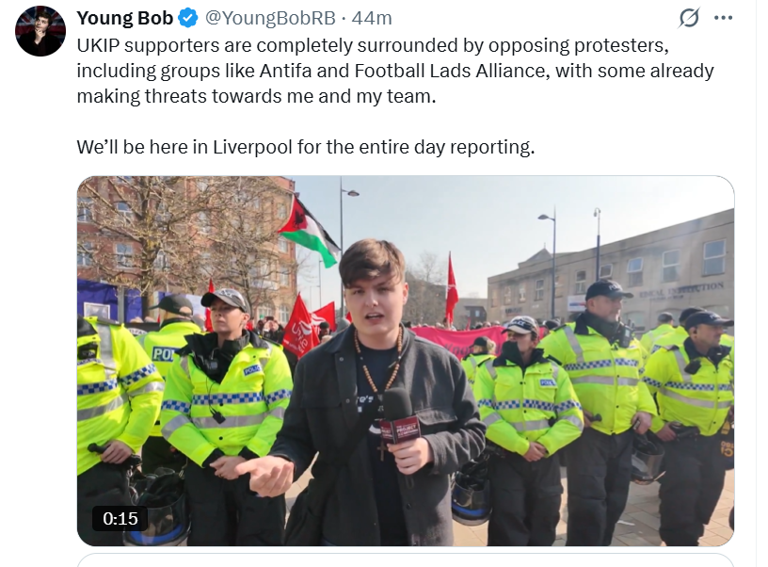Open the three-dot More options menu

723,18
